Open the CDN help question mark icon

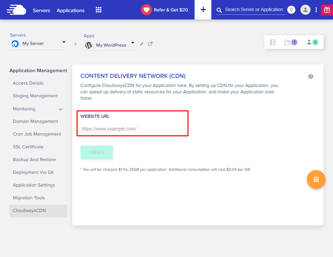click(x=310, y=76)
